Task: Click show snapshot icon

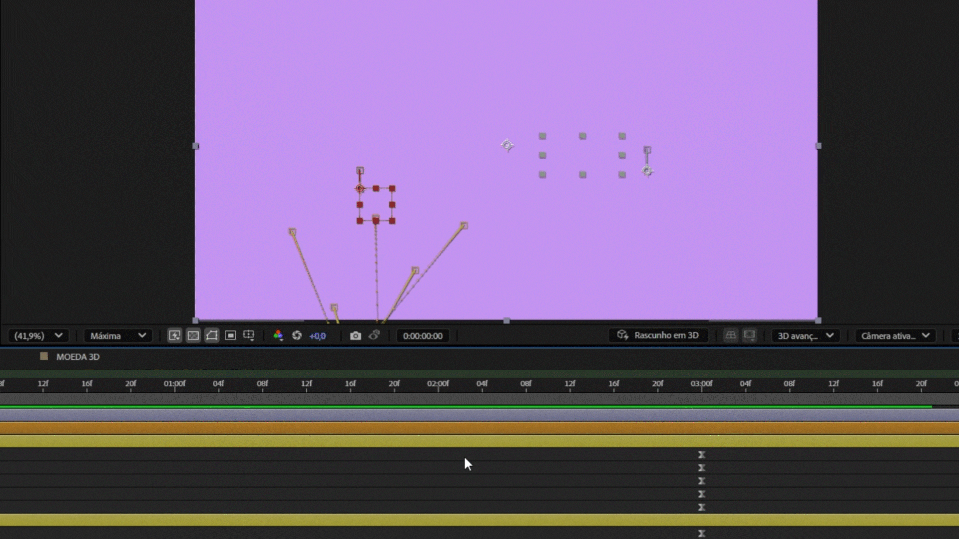Action: click(374, 335)
